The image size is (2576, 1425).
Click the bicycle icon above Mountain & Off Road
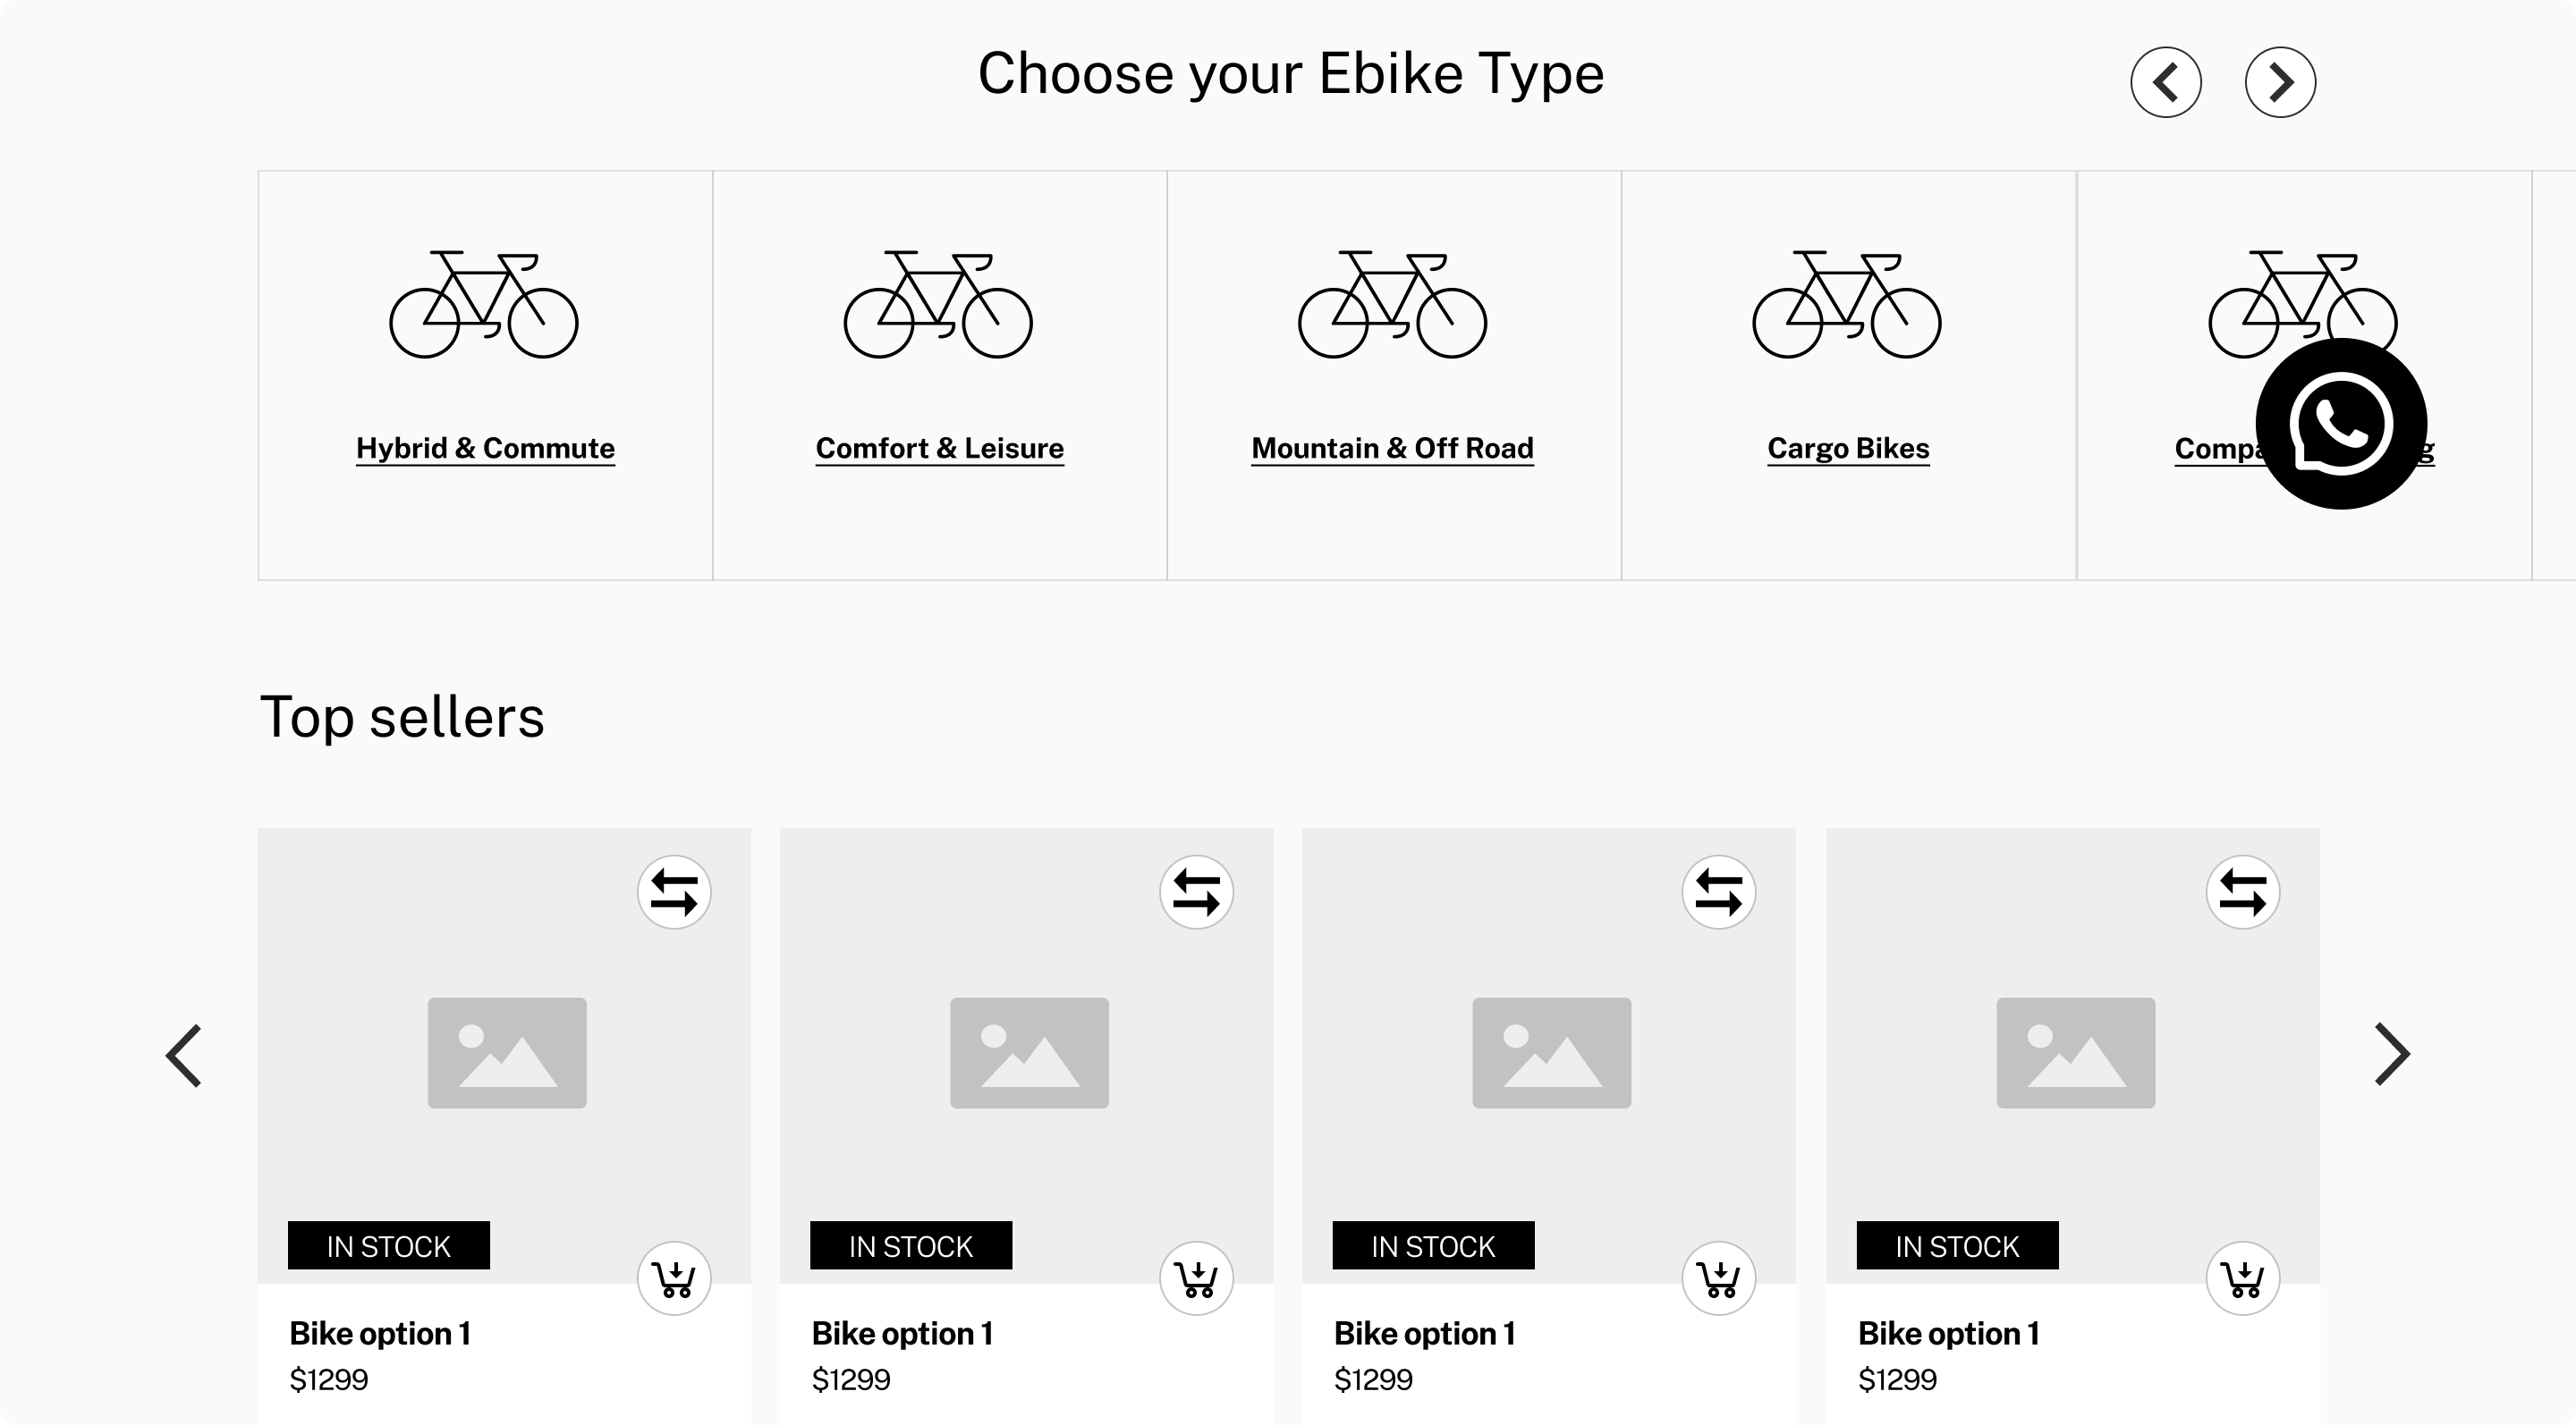point(1392,305)
